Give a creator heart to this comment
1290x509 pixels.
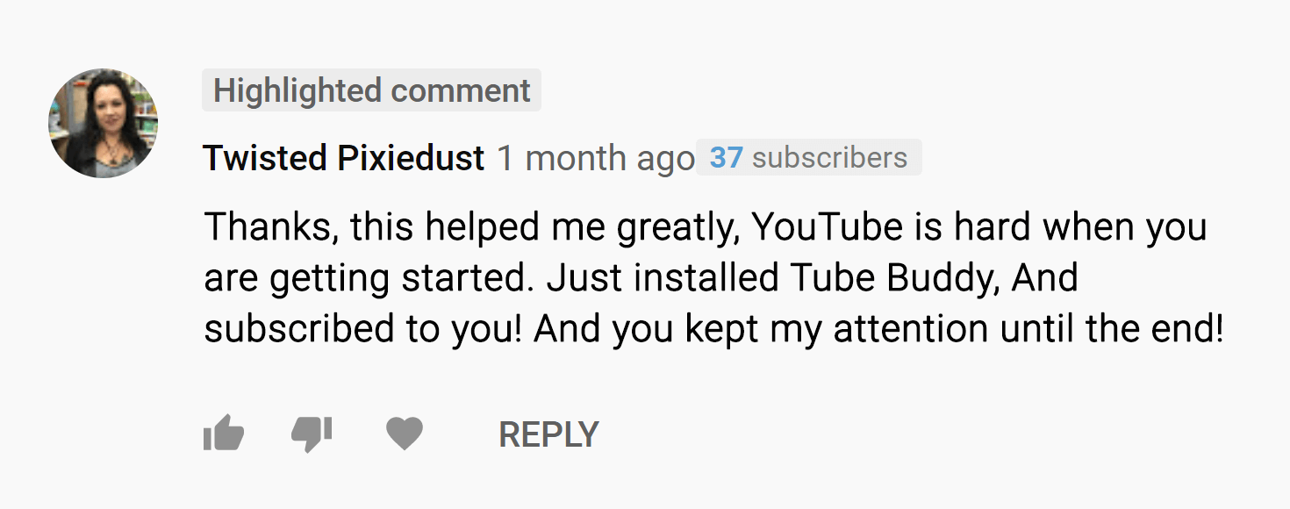pyautogui.click(x=405, y=432)
